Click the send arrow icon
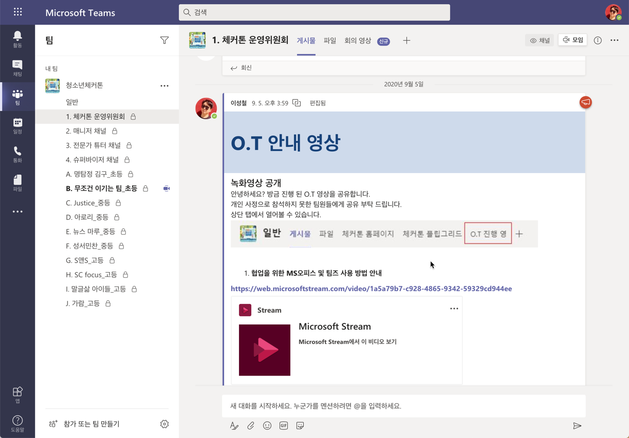 click(577, 426)
